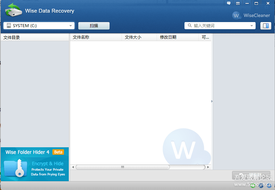Close the Wise Data Recovery window

pyautogui.click(x=268, y=3)
